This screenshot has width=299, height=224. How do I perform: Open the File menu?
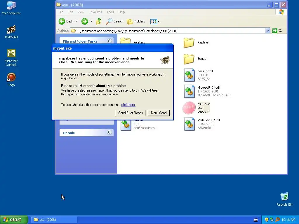(61, 12)
